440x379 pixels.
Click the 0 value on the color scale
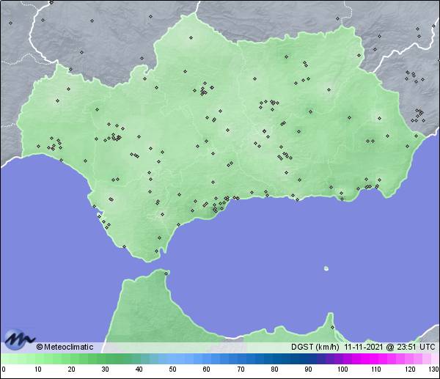point(4,369)
